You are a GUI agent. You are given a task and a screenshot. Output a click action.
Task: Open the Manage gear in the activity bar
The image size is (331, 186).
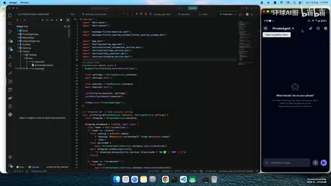pos(10,165)
